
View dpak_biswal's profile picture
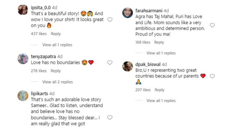(128, 67)
